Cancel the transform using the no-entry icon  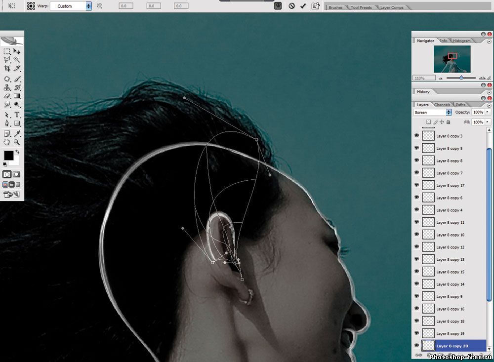click(291, 6)
